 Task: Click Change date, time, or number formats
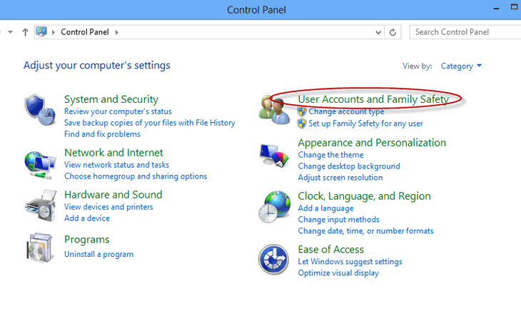pyautogui.click(x=365, y=231)
